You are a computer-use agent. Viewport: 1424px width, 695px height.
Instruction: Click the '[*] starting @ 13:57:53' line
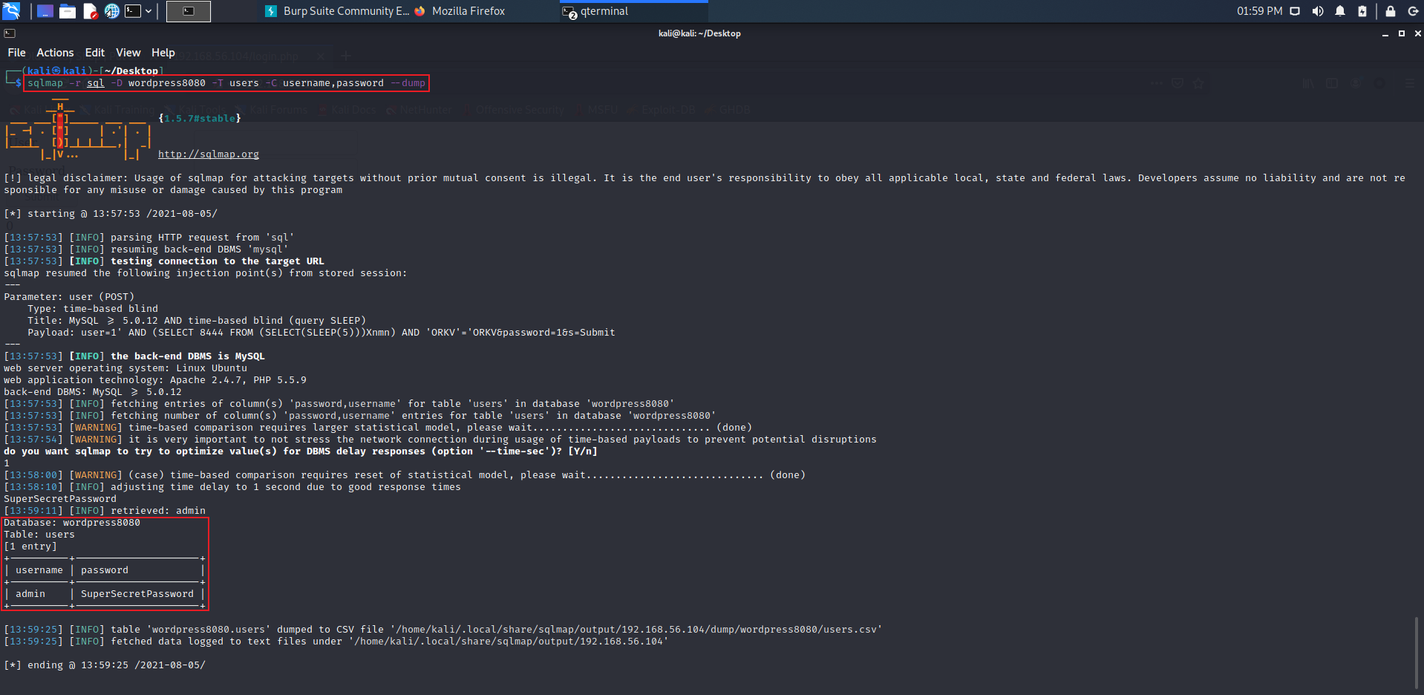tap(111, 214)
